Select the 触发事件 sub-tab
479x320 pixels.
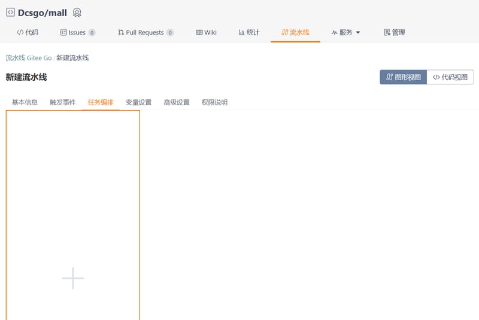click(x=63, y=102)
